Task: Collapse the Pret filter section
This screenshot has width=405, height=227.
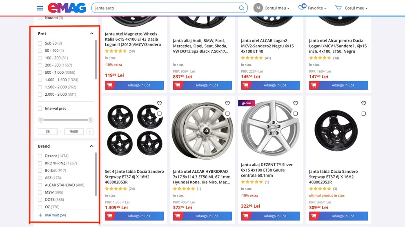Action: click(x=91, y=33)
